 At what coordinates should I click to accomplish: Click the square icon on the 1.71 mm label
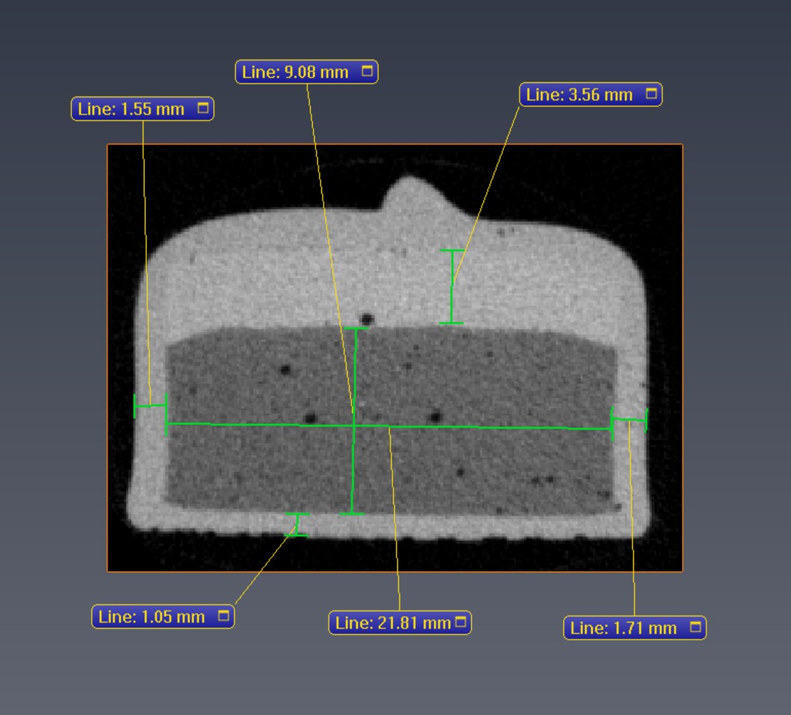point(696,628)
